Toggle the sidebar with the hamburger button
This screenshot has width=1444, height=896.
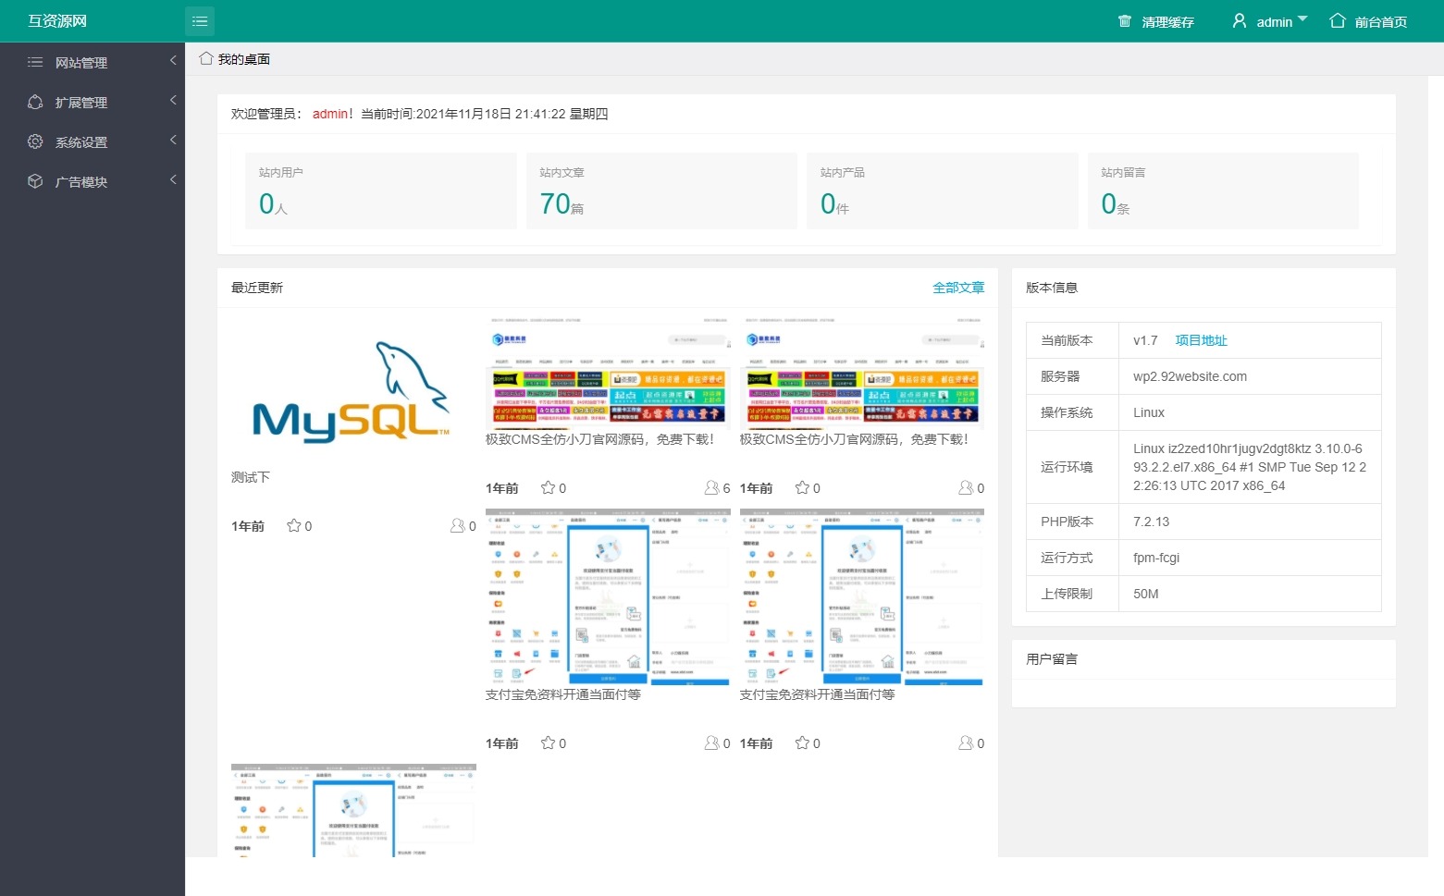200,21
